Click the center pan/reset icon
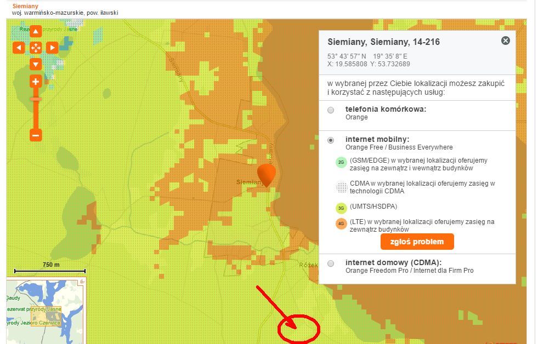This screenshot has height=344, width=538. (x=36, y=48)
